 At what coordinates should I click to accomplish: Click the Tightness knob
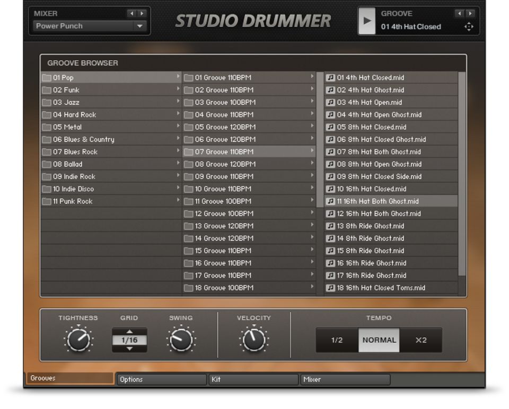click(x=78, y=340)
